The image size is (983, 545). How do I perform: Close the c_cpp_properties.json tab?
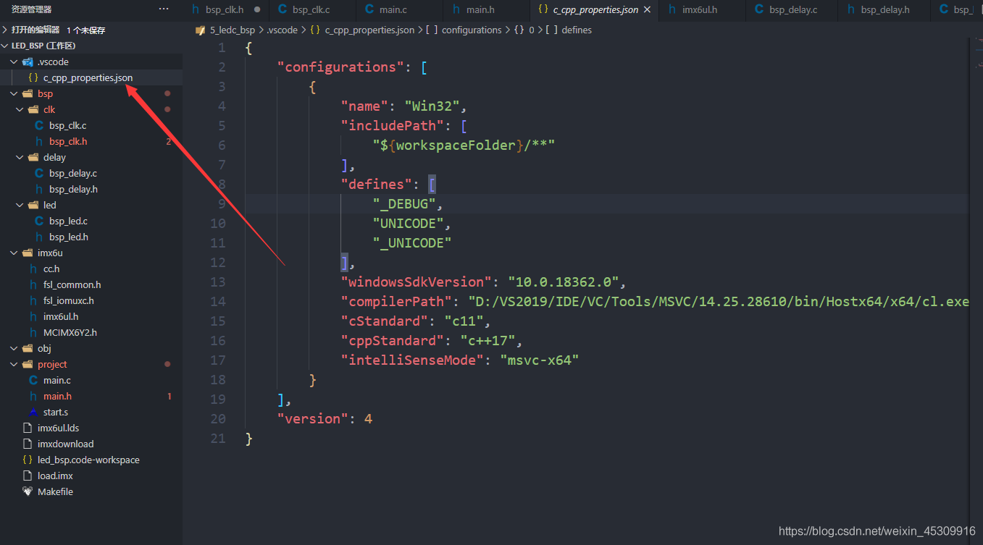coord(647,9)
